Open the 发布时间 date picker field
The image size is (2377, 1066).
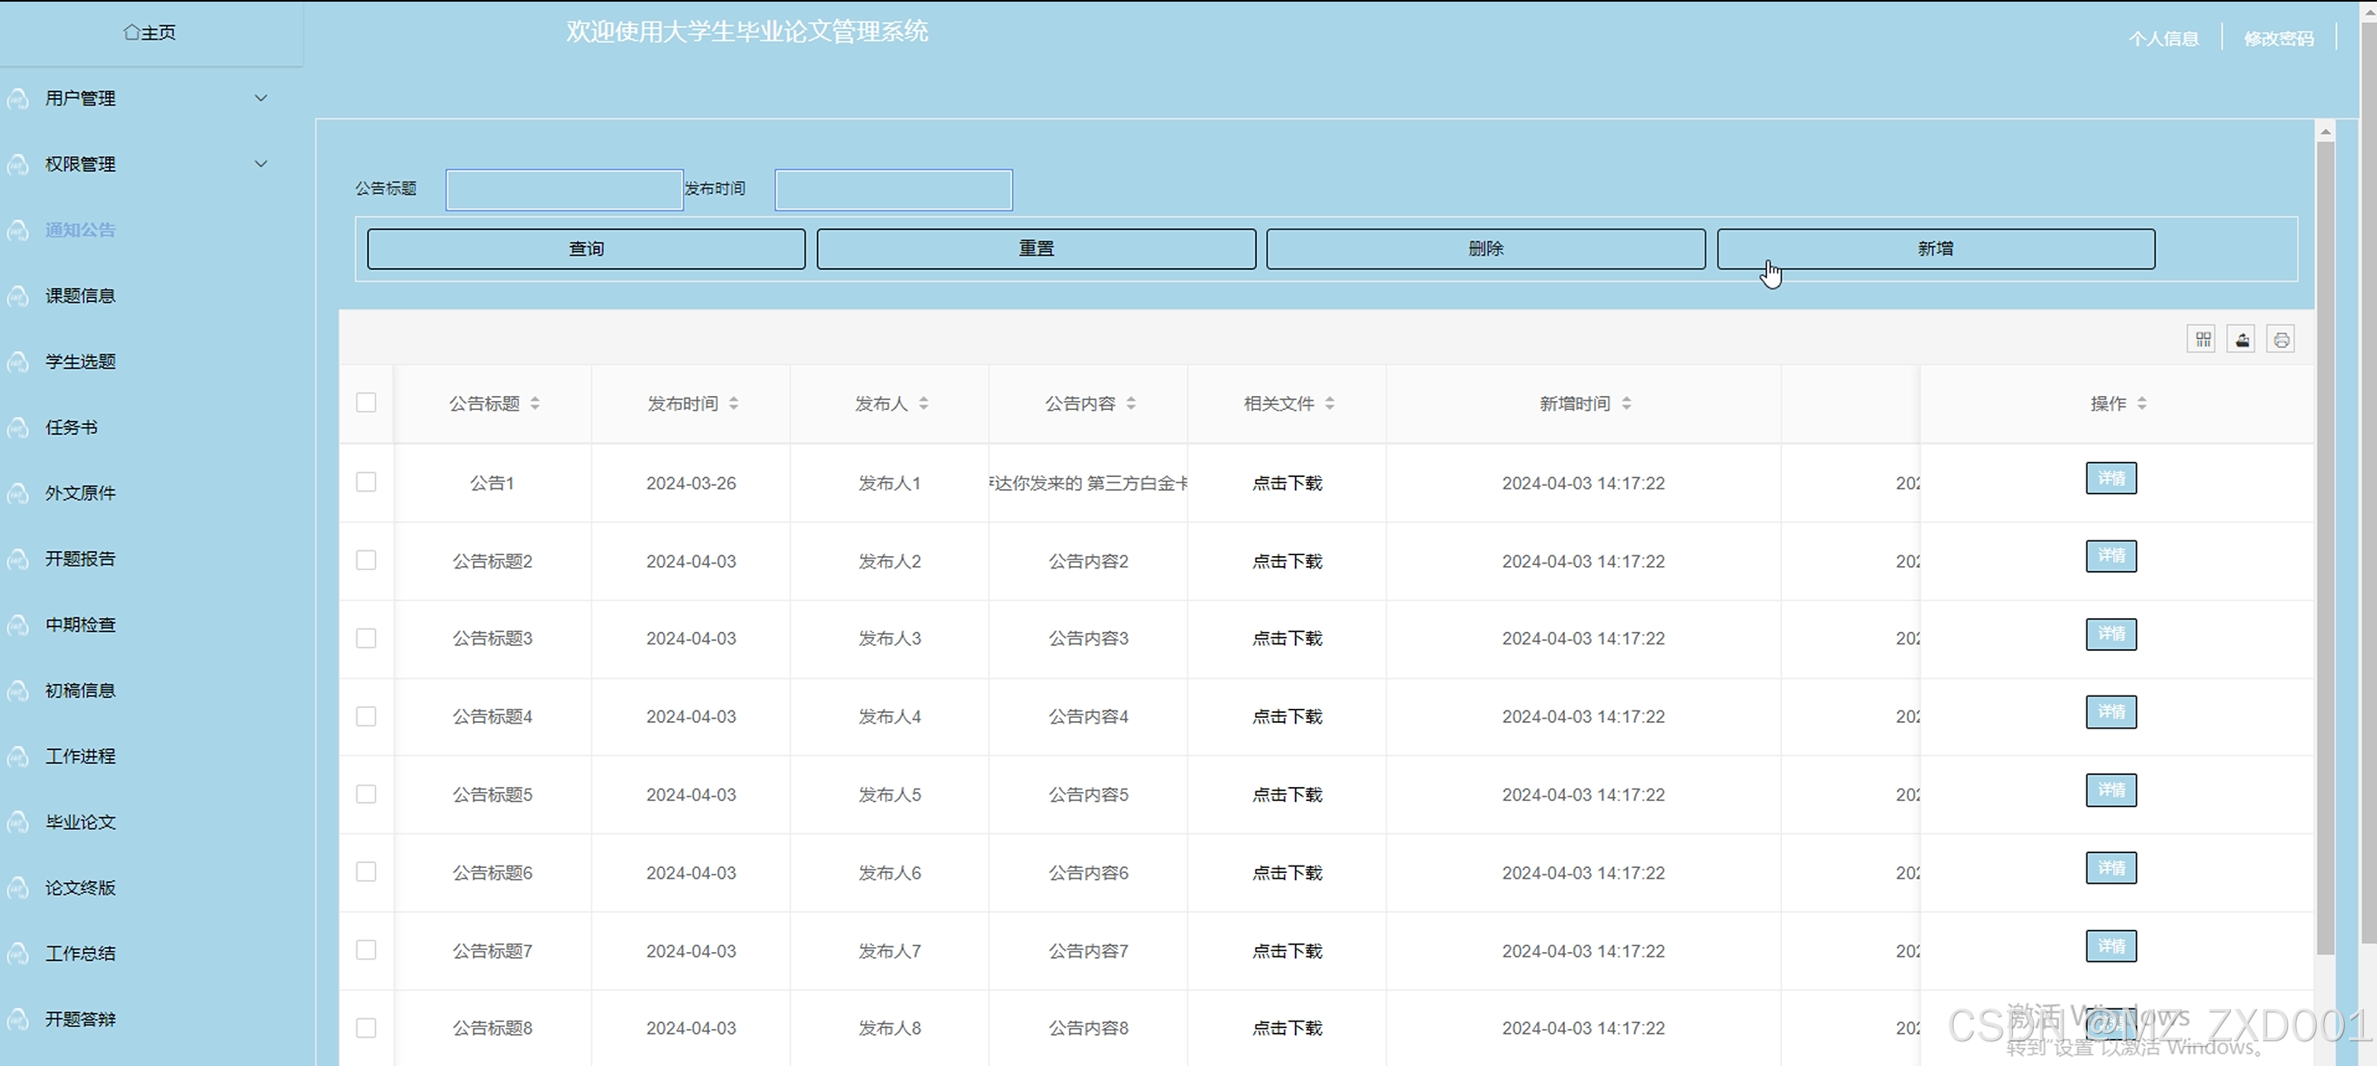point(892,190)
